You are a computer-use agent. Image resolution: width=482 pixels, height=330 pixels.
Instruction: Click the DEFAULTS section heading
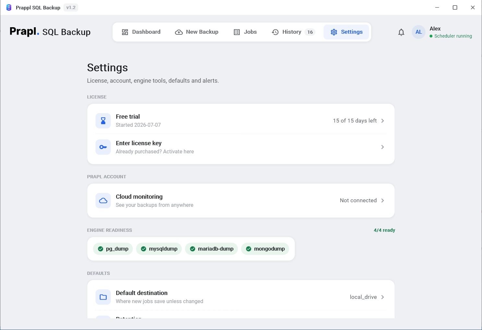tap(98, 273)
